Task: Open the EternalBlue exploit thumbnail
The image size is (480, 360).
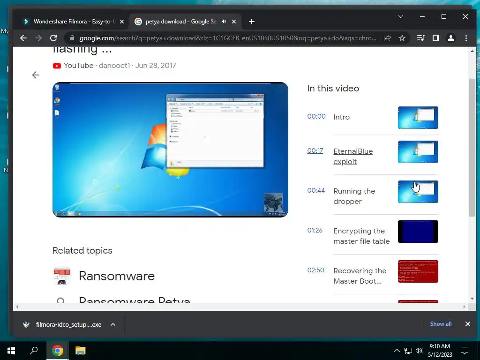Action: (418, 152)
